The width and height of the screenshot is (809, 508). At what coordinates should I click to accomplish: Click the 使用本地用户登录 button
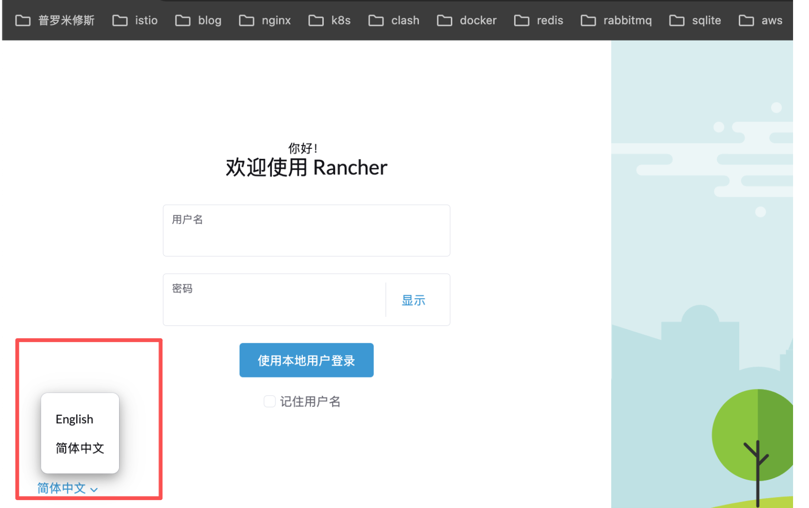[306, 360]
